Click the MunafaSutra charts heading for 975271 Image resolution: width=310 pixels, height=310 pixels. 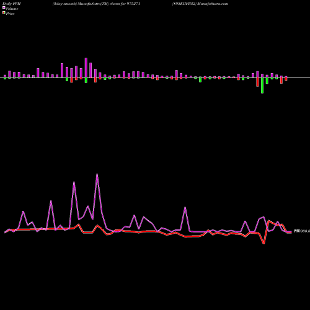(97, 4)
